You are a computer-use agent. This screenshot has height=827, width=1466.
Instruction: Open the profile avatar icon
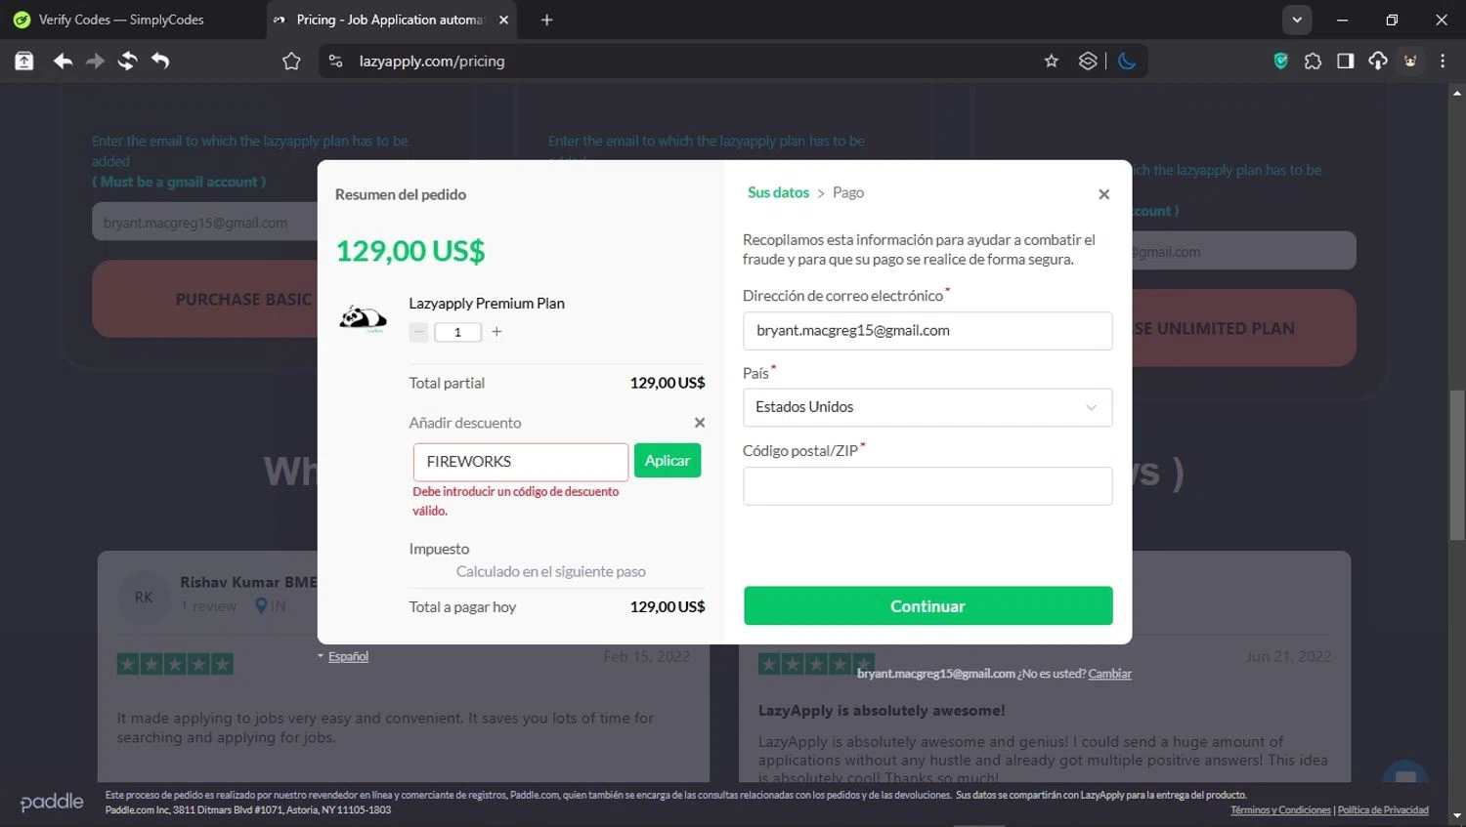pos(1410,61)
